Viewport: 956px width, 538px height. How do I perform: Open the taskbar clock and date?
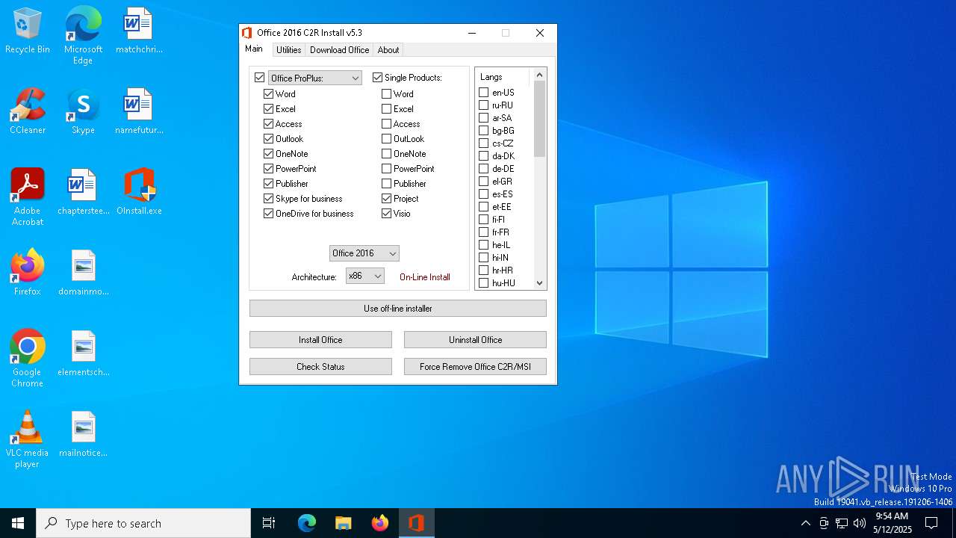click(892, 523)
